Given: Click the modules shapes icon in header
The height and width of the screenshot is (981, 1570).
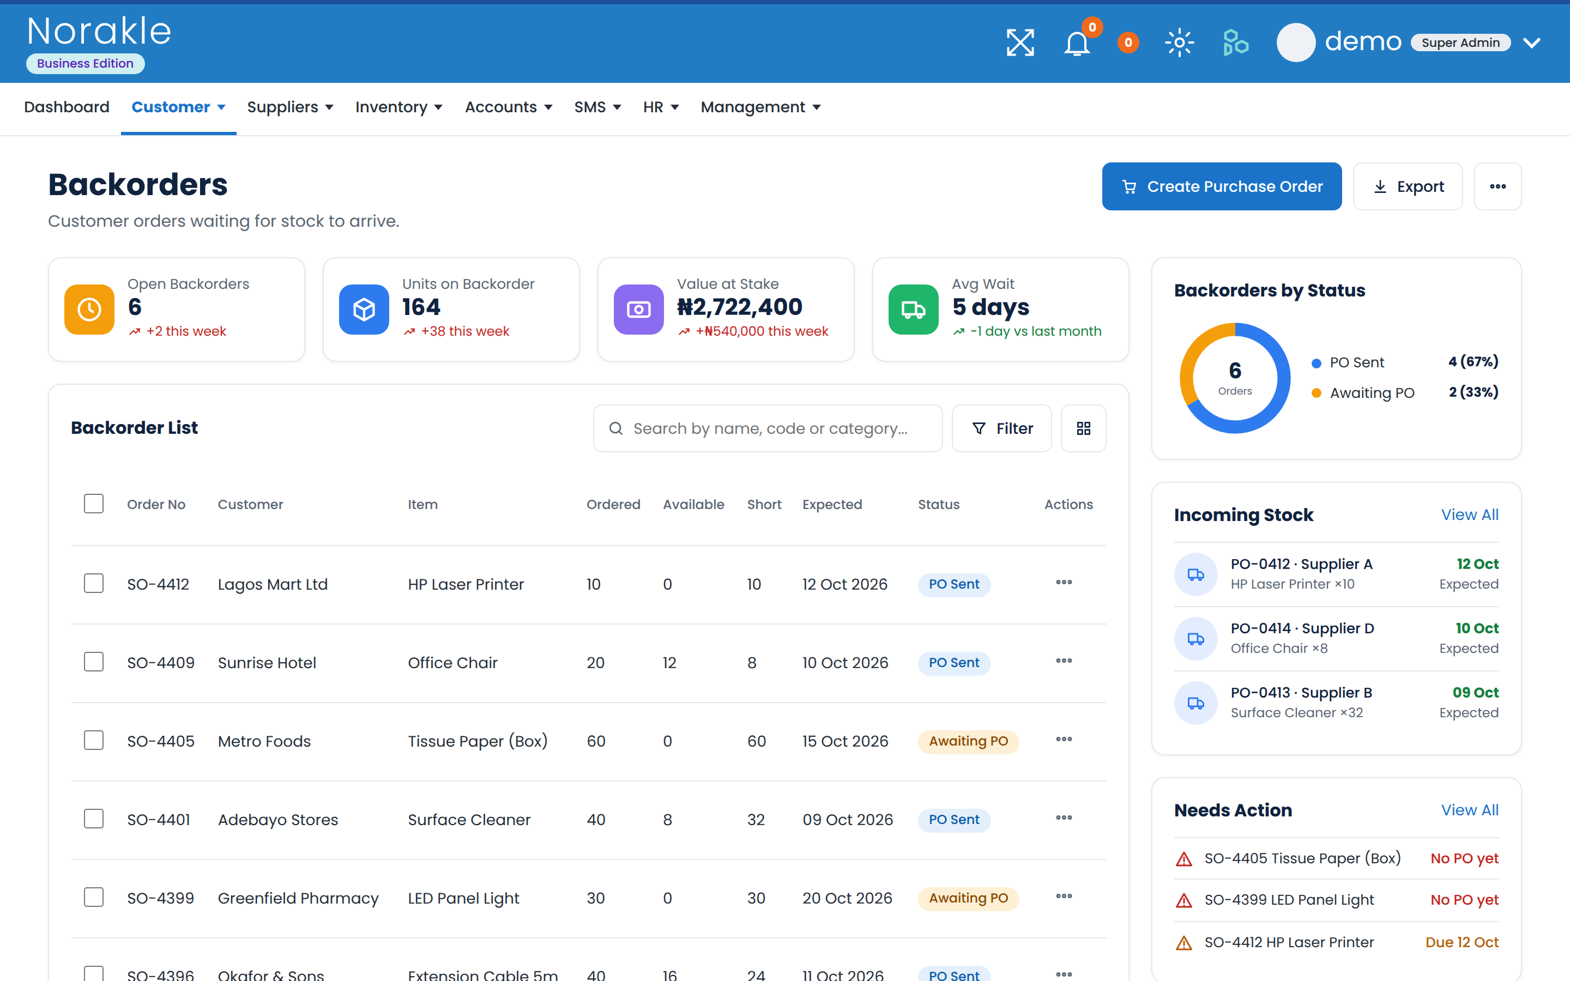Looking at the screenshot, I should pos(1235,43).
